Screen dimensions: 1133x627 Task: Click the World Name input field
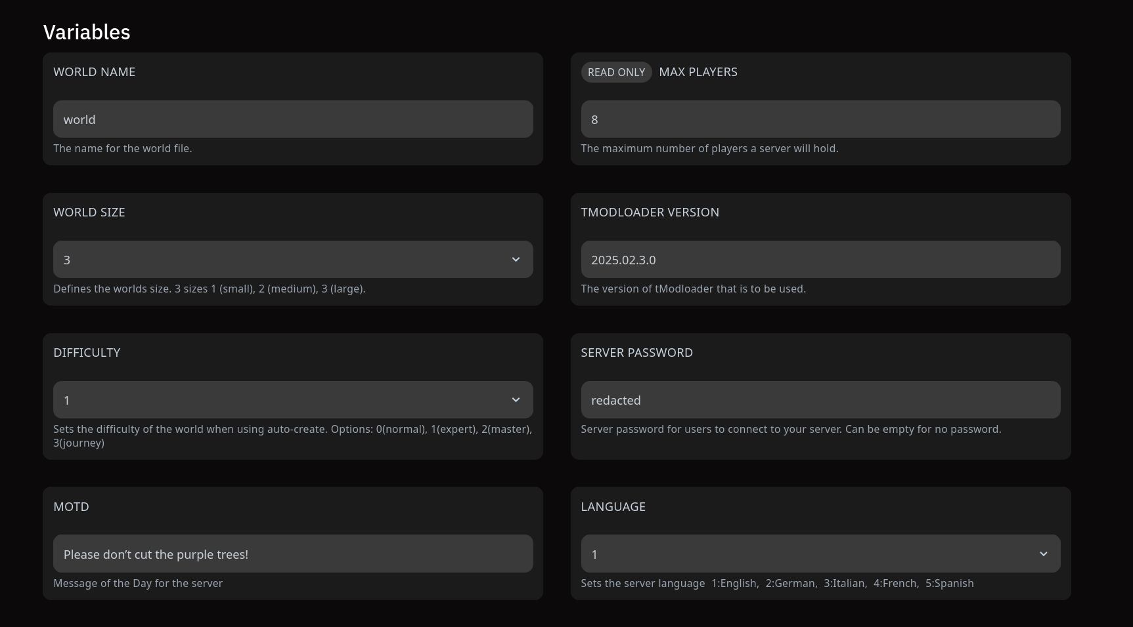pos(292,119)
